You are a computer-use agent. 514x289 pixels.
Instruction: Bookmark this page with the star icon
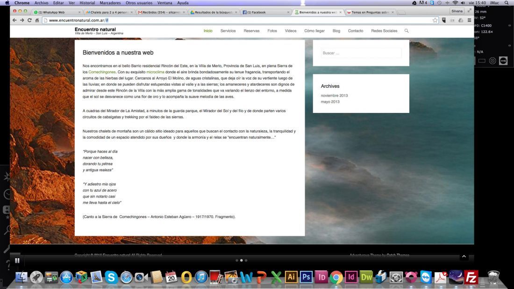435,21
